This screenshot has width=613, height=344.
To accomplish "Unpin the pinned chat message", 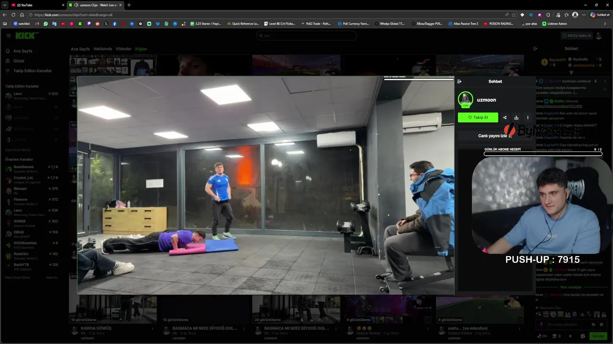I will pyautogui.click(x=595, y=81).
